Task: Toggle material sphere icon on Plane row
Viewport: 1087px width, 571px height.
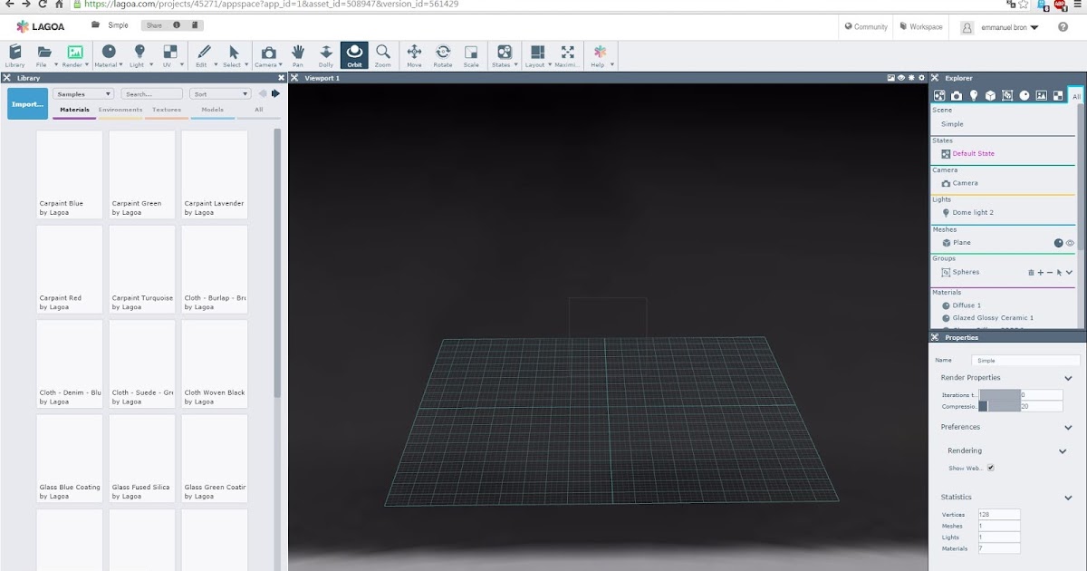Action: point(1057,243)
